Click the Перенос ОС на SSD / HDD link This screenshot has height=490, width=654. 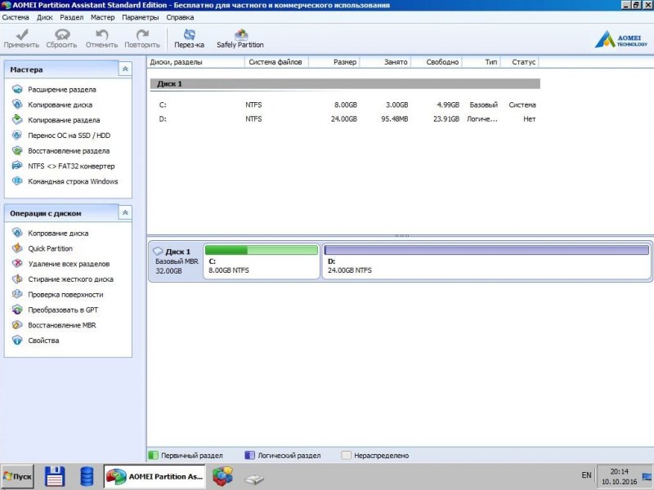pyautogui.click(x=69, y=136)
